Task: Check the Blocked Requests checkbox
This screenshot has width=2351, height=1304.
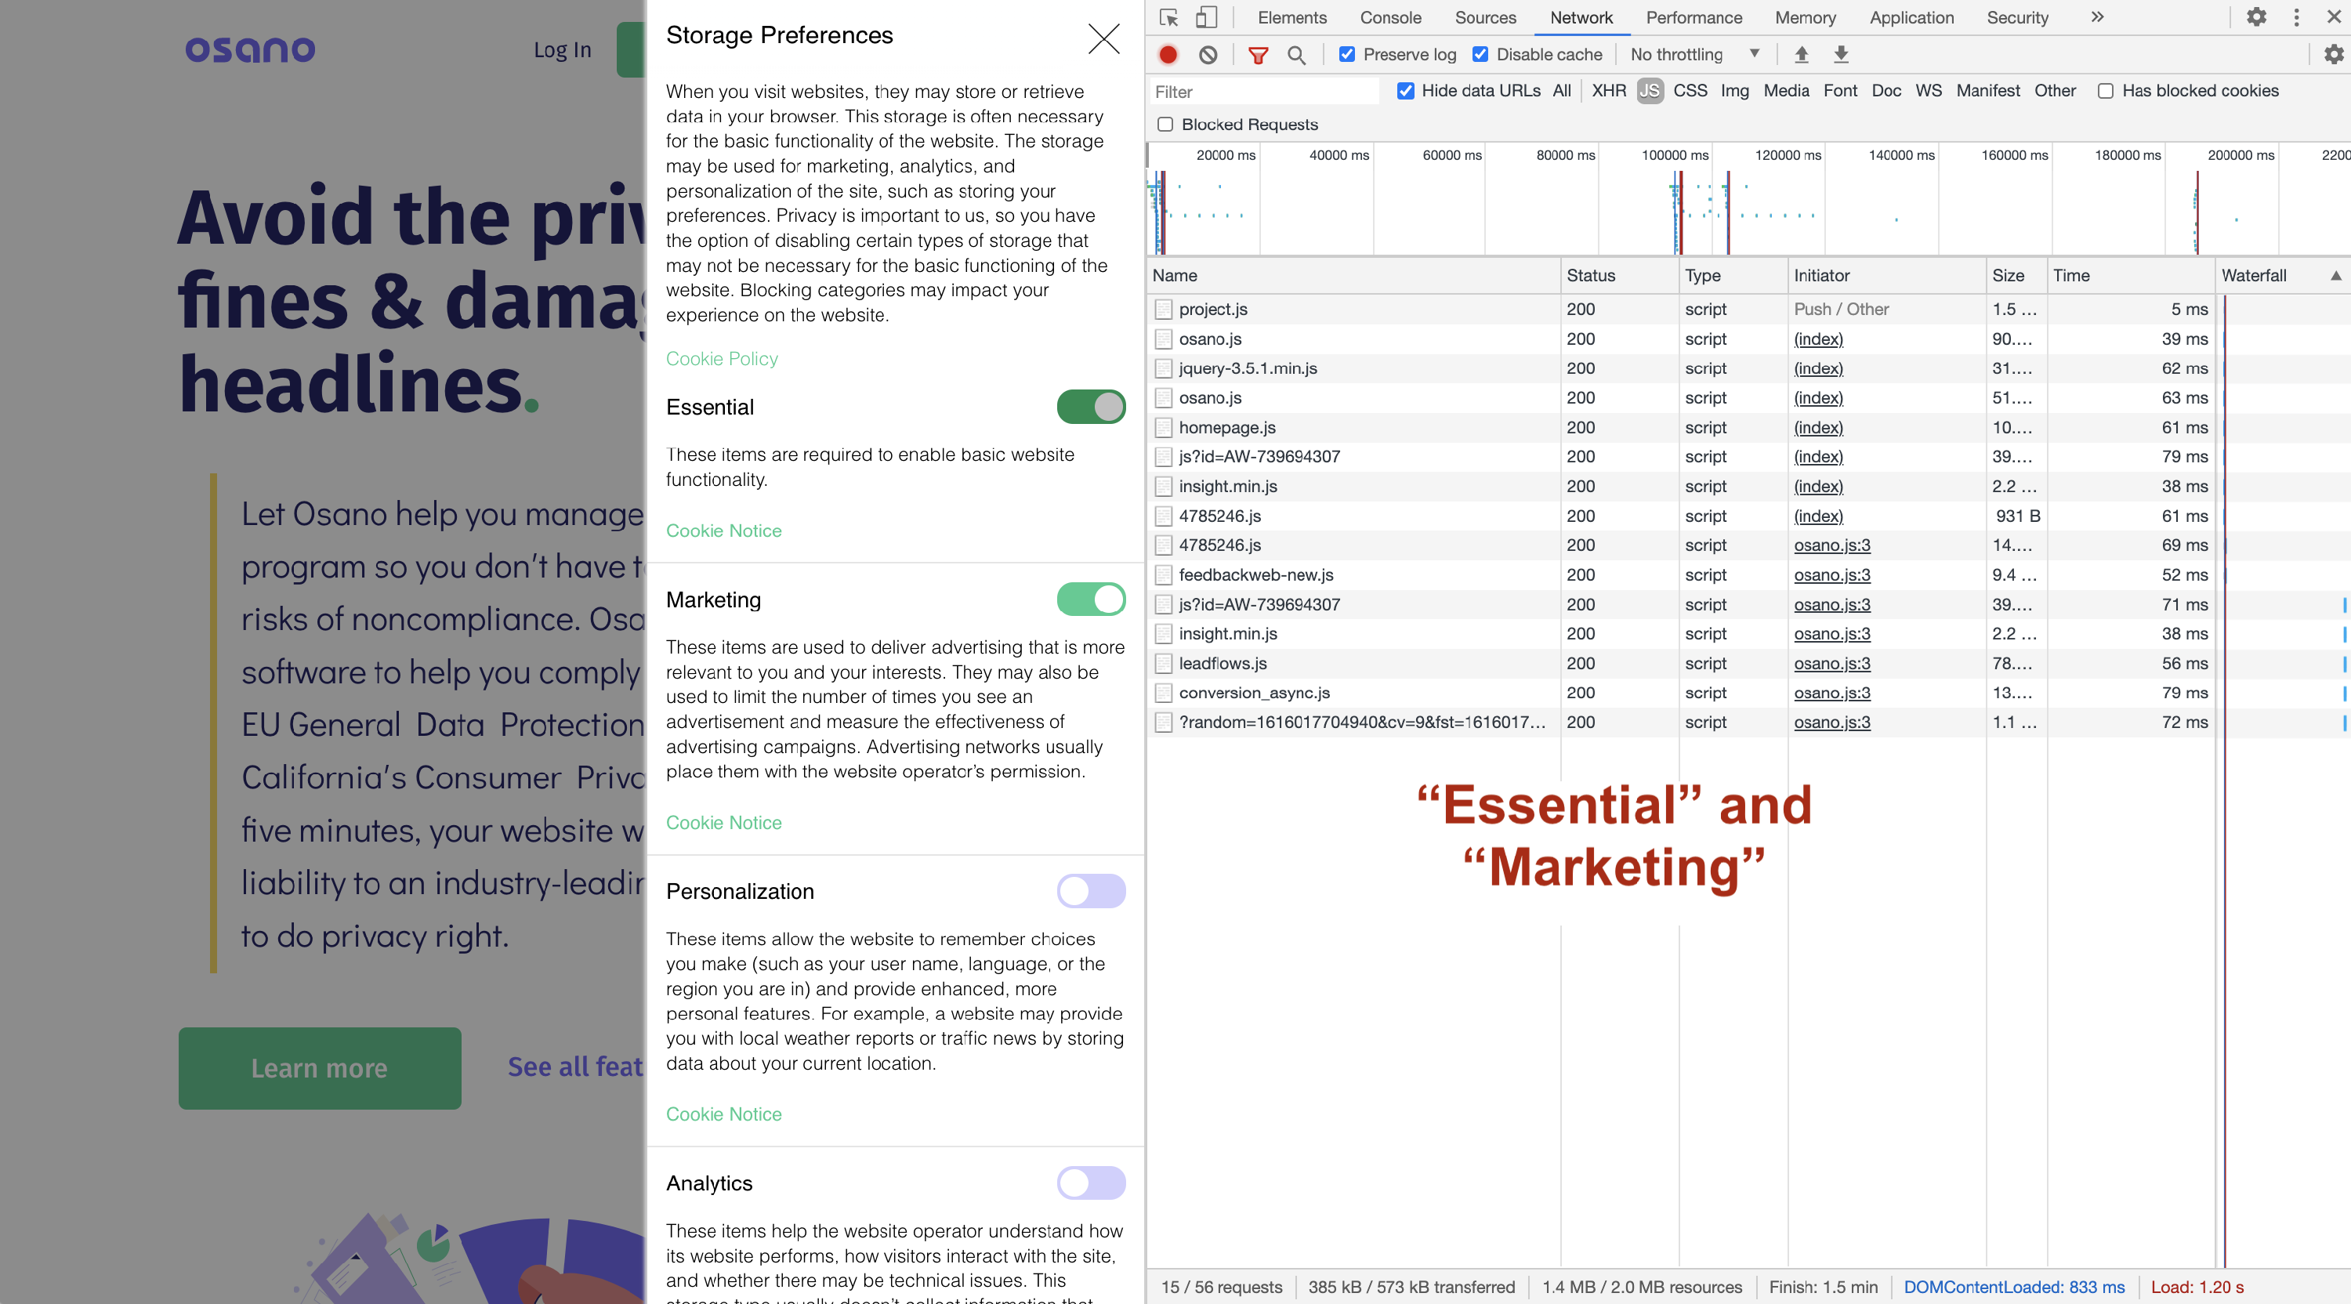Action: click(x=1165, y=124)
